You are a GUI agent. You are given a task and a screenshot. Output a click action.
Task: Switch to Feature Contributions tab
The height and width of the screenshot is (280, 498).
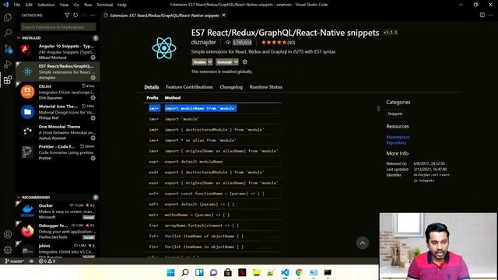pos(189,86)
